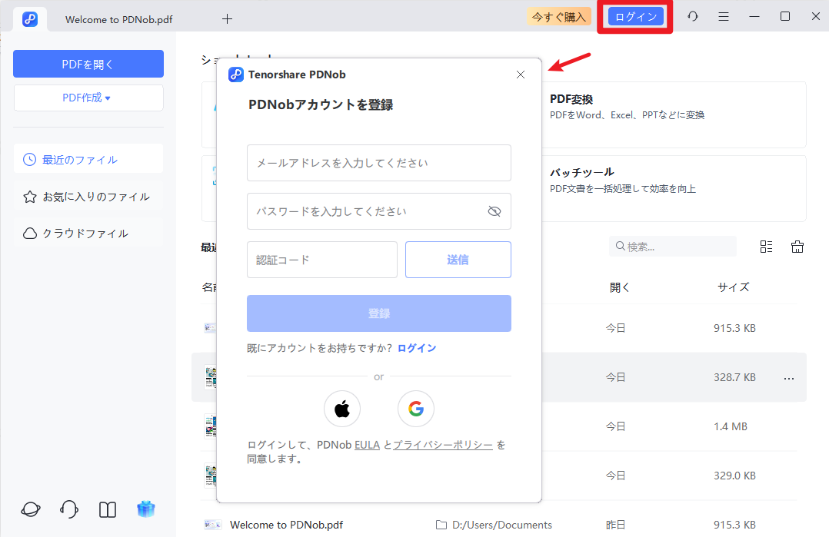The image size is (829, 537).
Task: Open the language/website globe icon
Action: click(30, 509)
